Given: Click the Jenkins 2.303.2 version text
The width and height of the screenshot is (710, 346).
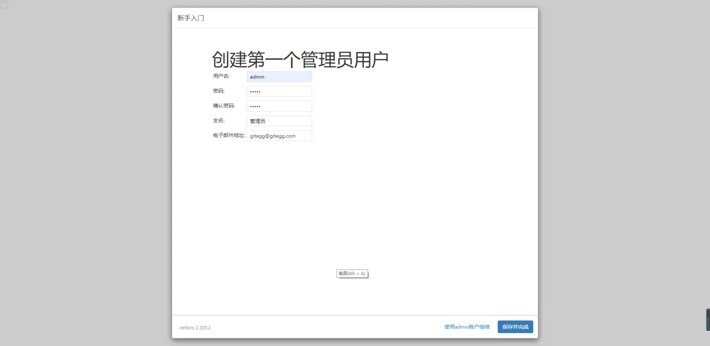Looking at the screenshot, I should 195,328.
